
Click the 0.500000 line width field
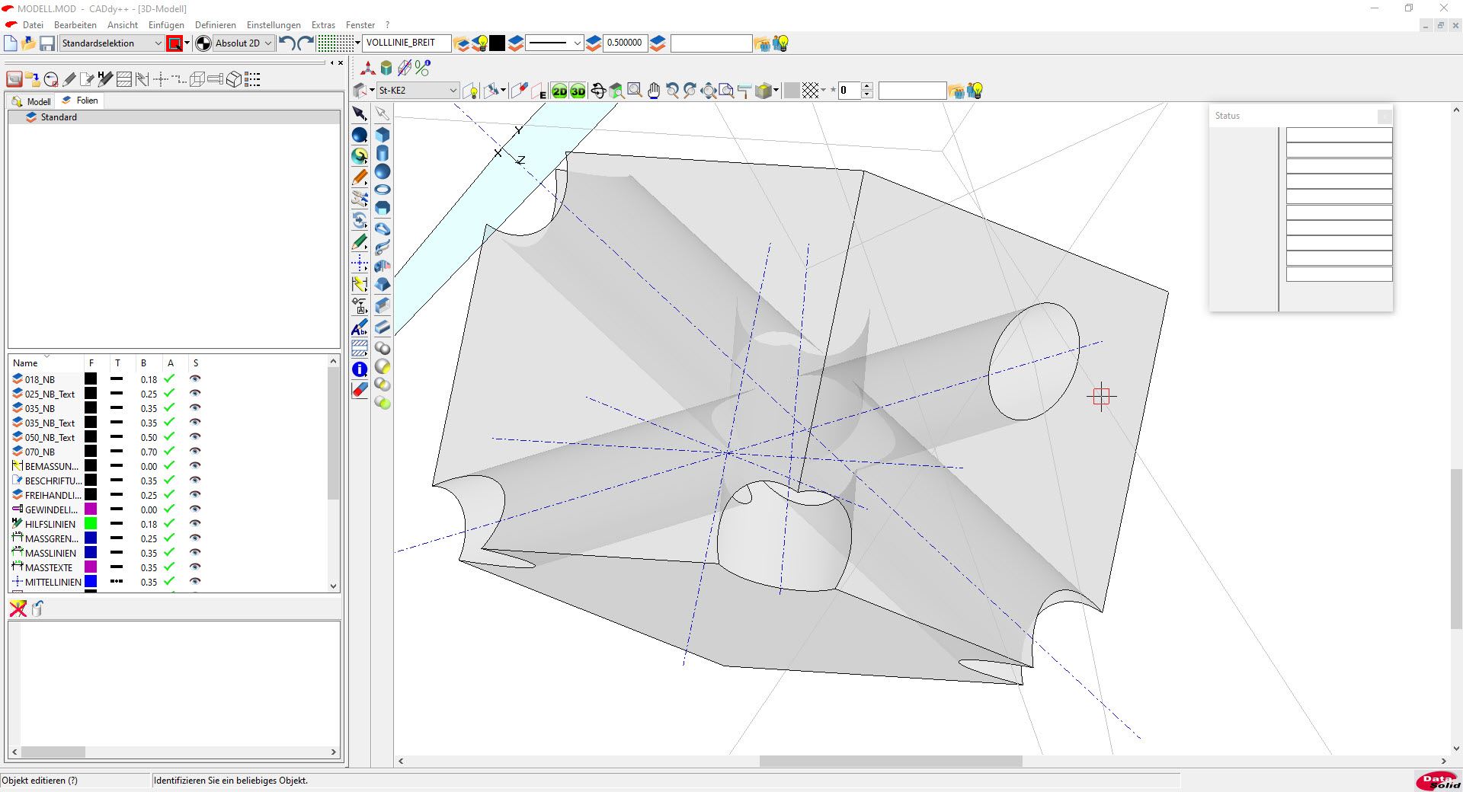(625, 43)
